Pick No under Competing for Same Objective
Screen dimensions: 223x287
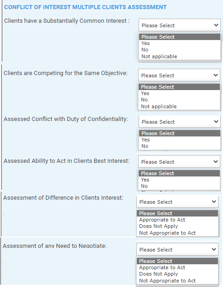click(179, 100)
